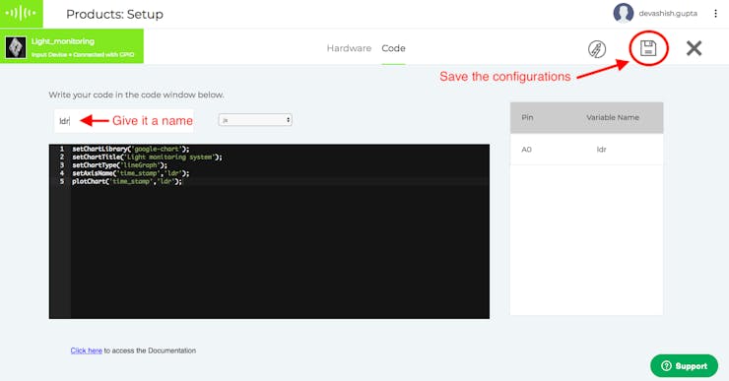Close the product setup with X
This screenshot has width=729, height=381.
point(694,48)
